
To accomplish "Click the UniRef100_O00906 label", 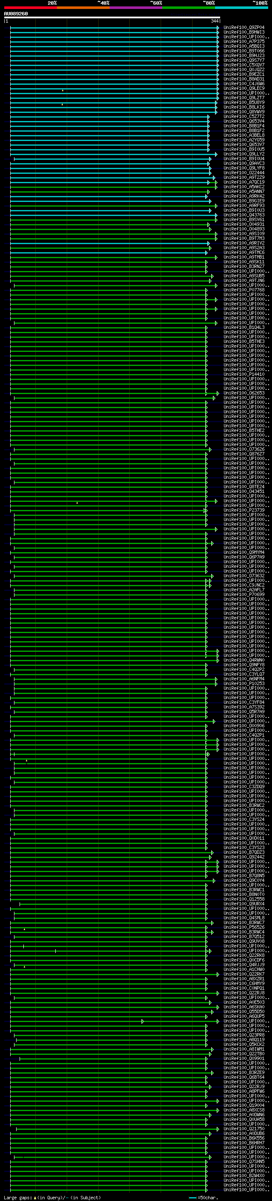I will 244,726.
